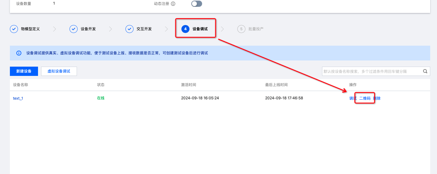Click the checkmark icon for 物模型定义 step

click(x=14, y=29)
